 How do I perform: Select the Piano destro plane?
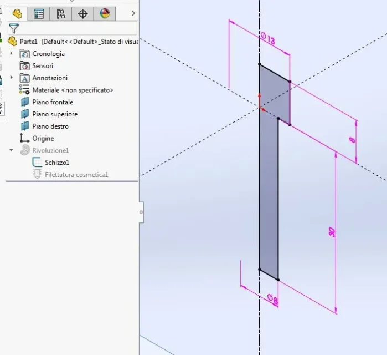pos(50,126)
